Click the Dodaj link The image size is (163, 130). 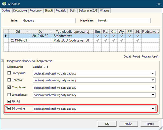(127, 56)
